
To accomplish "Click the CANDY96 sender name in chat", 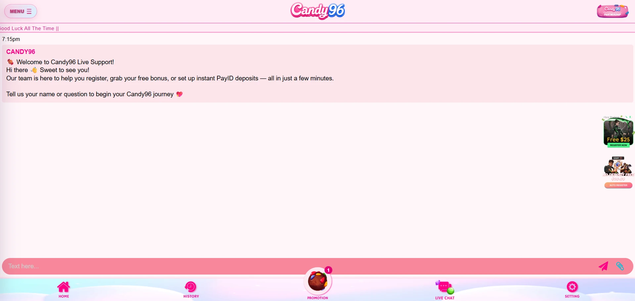I will pyautogui.click(x=21, y=52).
